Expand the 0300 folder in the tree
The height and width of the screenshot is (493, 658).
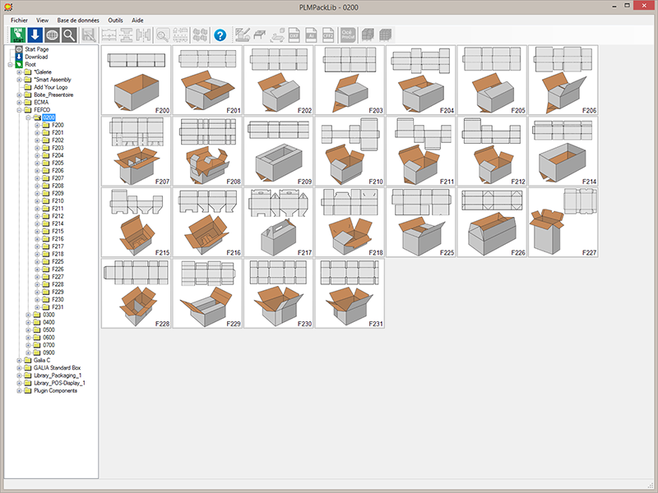click(x=28, y=315)
